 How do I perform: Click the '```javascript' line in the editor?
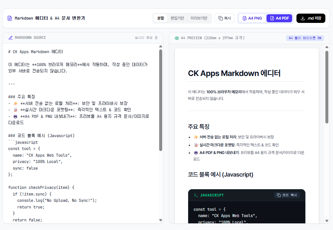coord(23,142)
